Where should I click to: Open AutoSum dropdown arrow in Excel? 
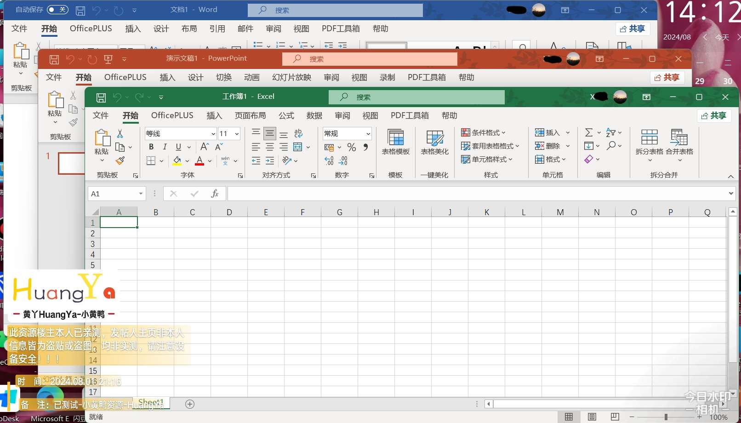point(599,132)
